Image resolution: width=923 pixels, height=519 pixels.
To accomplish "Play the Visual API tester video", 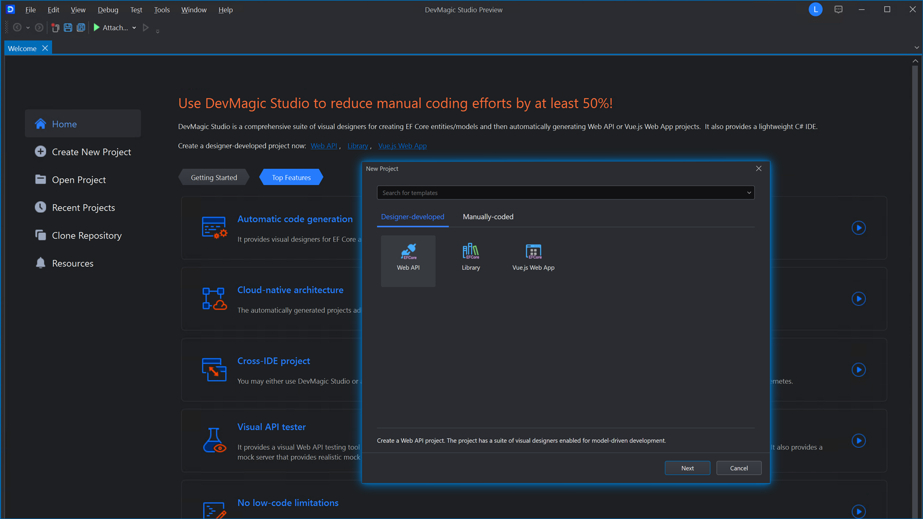I will (x=859, y=441).
